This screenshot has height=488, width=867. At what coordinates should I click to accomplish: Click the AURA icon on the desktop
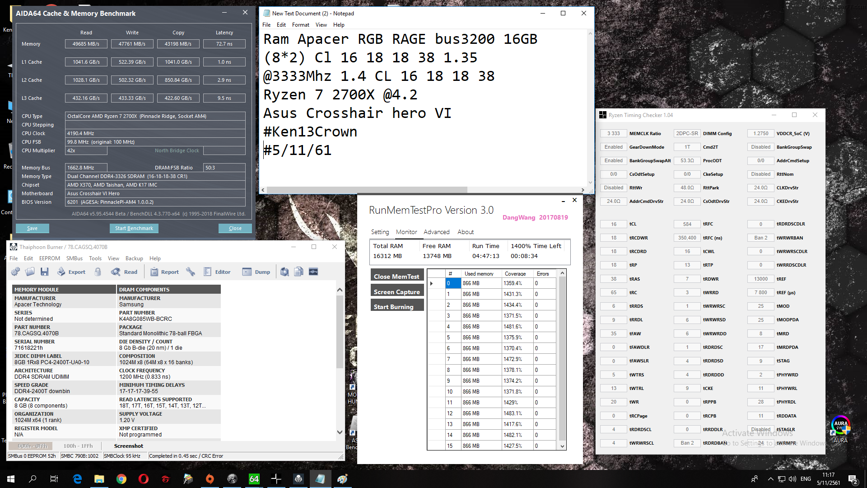click(x=840, y=429)
